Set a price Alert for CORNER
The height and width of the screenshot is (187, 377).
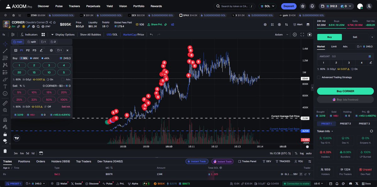point(298,25)
